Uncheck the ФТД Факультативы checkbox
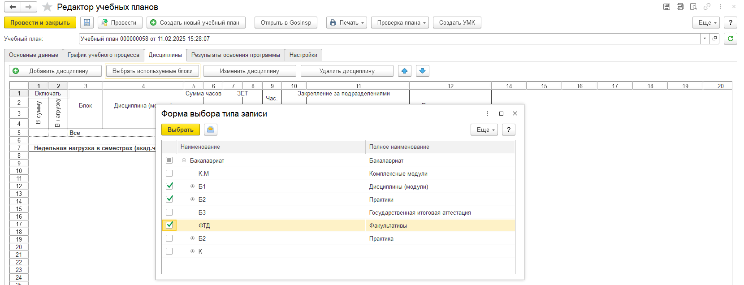 (x=169, y=225)
